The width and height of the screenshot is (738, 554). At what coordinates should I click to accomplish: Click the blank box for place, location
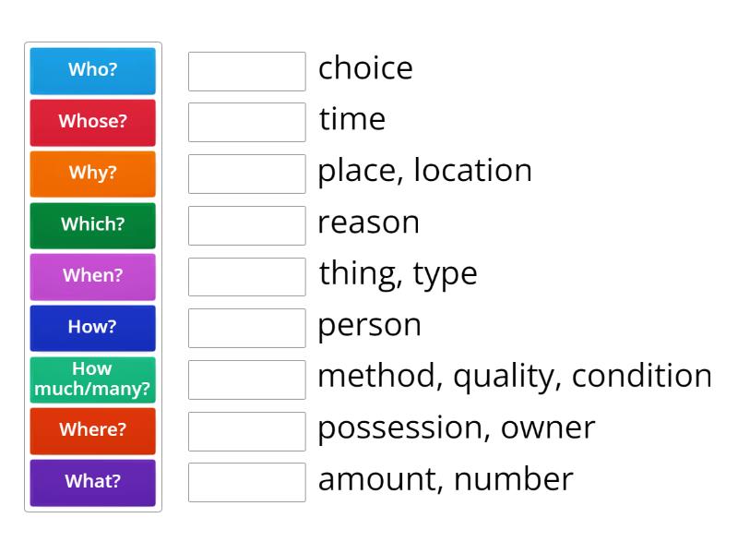[247, 174]
